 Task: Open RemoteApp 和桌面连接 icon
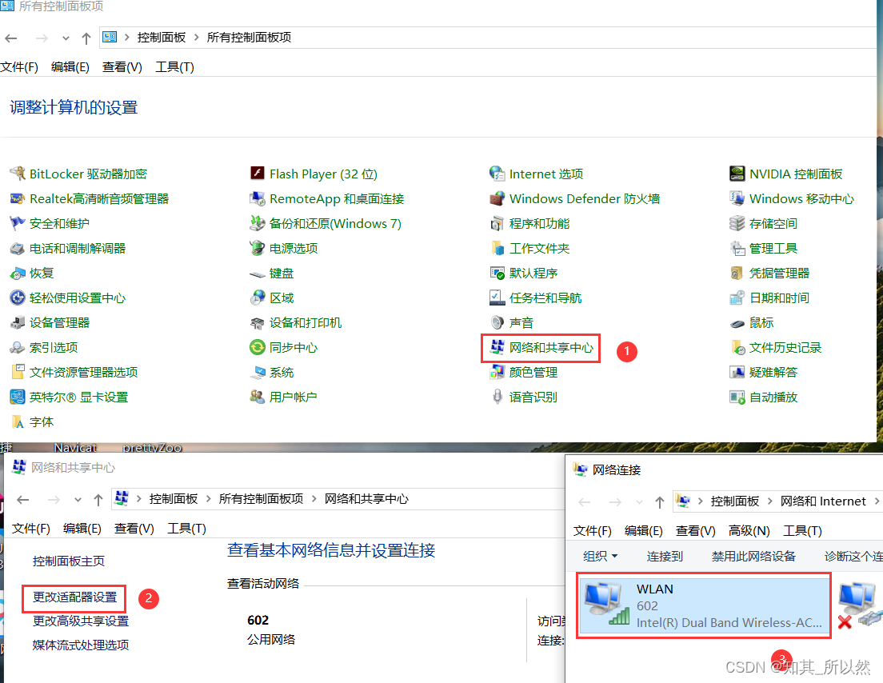258,198
